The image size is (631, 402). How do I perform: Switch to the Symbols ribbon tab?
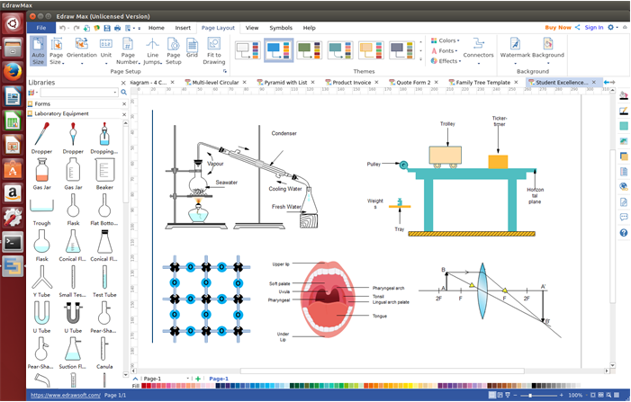point(281,28)
